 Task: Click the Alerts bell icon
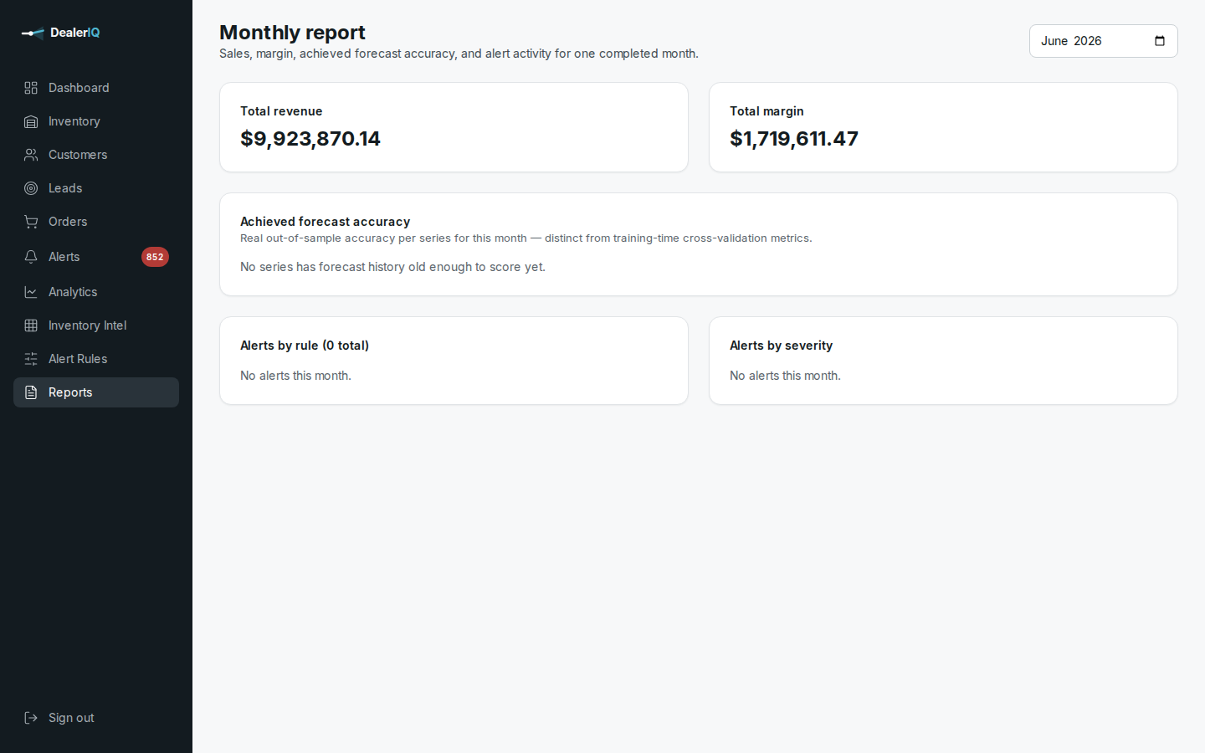point(31,257)
